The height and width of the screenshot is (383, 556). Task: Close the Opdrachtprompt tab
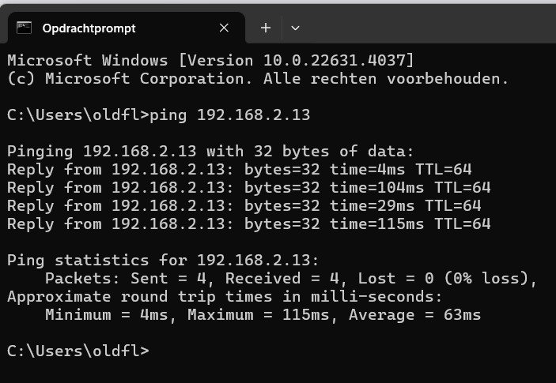click(224, 28)
